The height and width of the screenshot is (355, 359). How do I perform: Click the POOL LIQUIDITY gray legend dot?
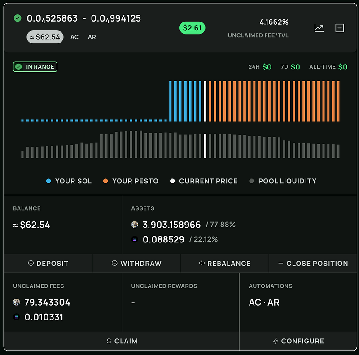point(251,181)
